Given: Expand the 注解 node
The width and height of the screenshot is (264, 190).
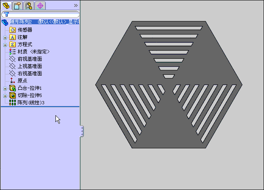Looking at the screenshot, I should pos(5,38).
